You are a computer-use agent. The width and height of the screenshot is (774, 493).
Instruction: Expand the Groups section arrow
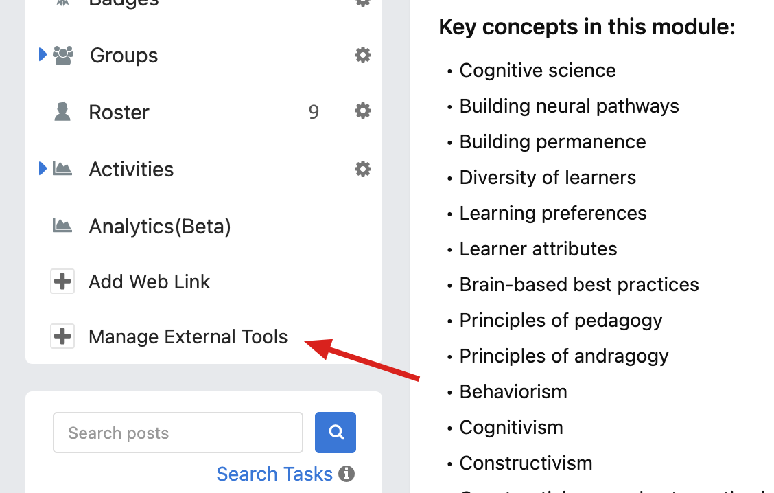(43, 54)
